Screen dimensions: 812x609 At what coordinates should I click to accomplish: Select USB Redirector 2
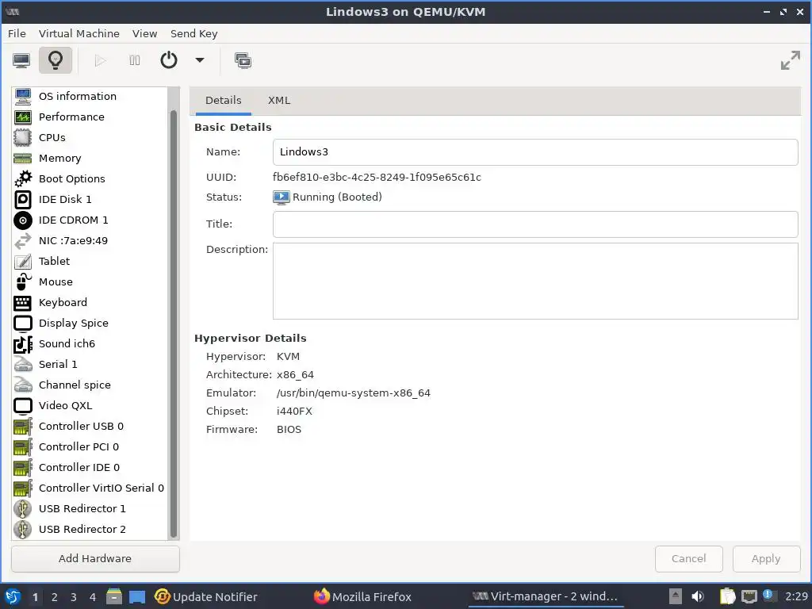pyautogui.click(x=90, y=529)
